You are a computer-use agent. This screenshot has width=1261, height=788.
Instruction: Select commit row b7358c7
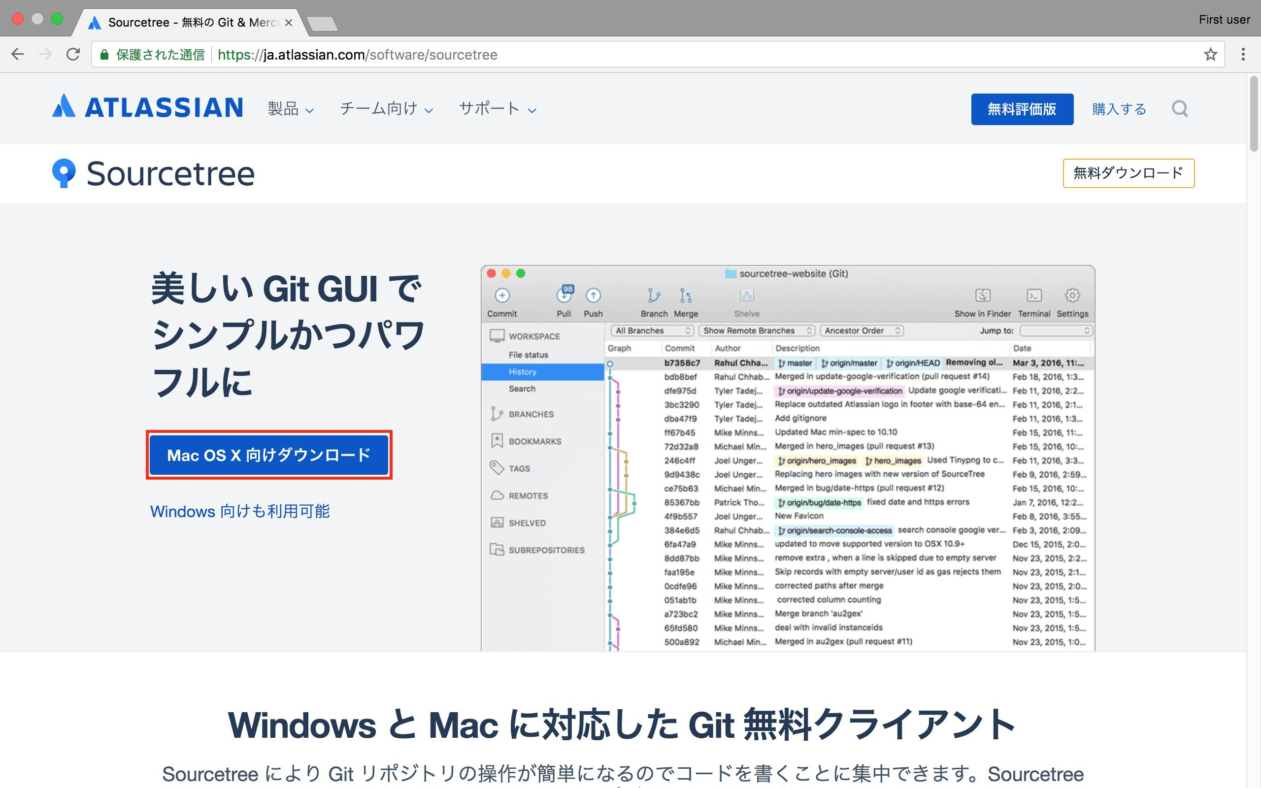coord(849,363)
